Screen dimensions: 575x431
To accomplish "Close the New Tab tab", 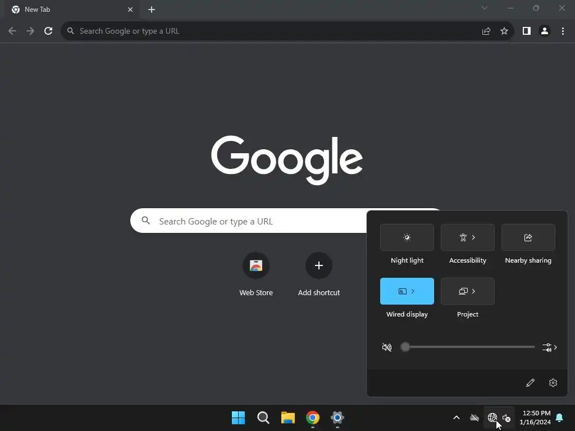I will coord(130,10).
